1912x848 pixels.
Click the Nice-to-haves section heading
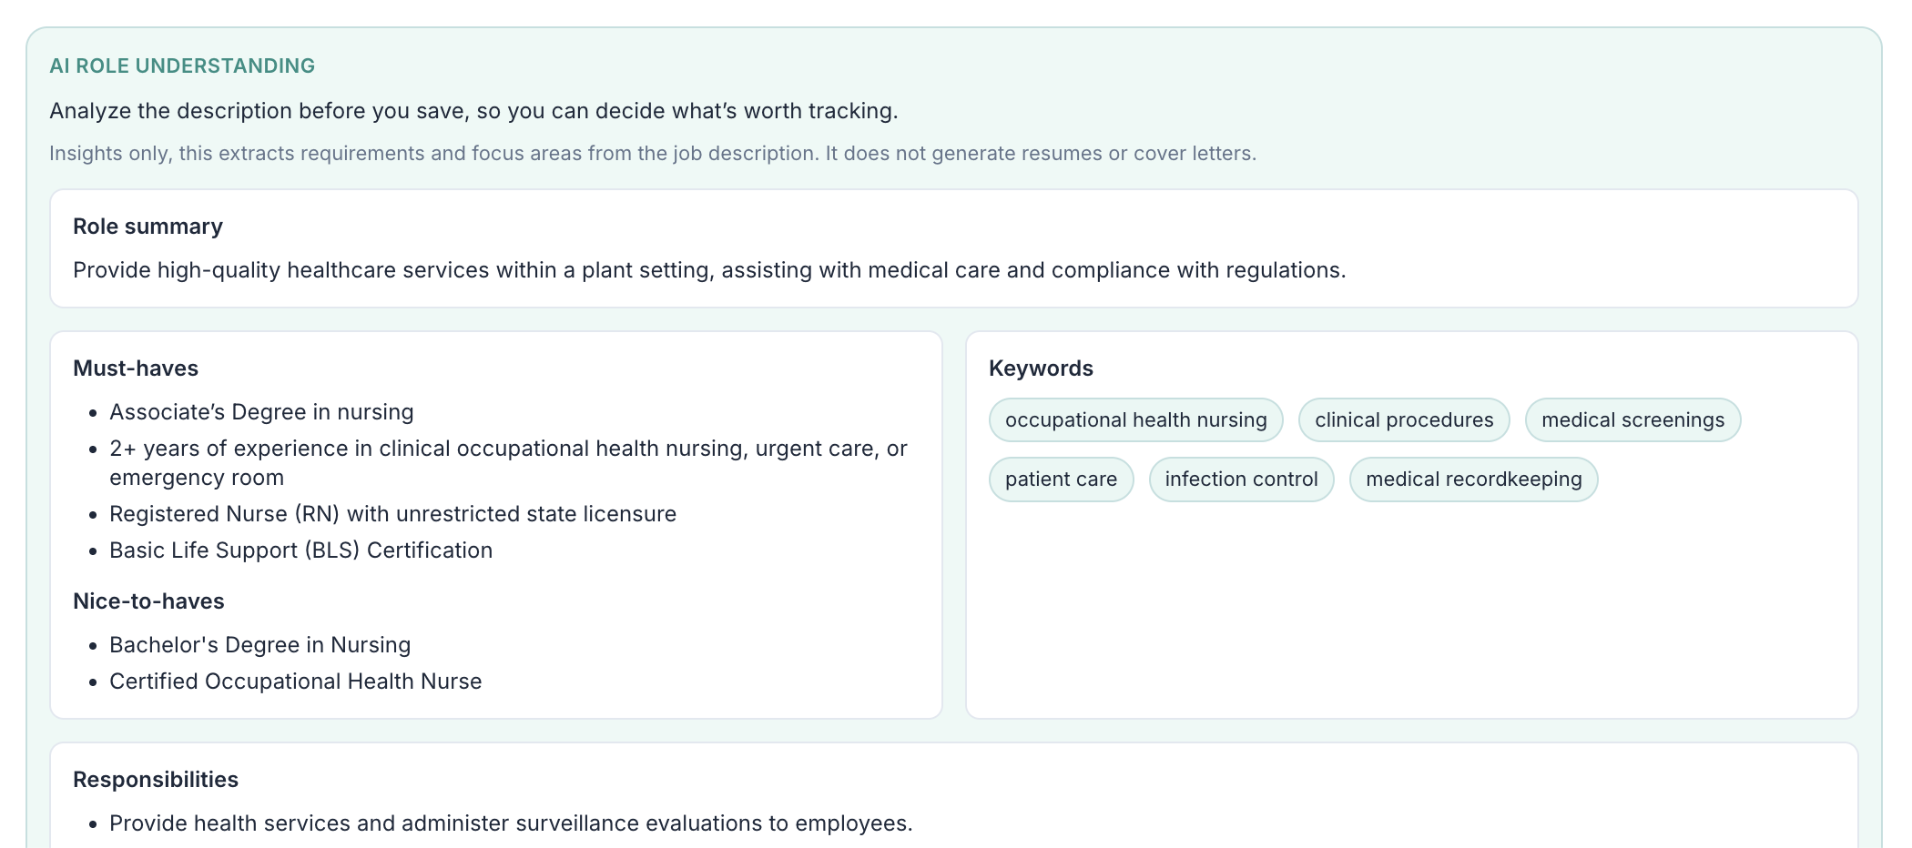click(148, 601)
